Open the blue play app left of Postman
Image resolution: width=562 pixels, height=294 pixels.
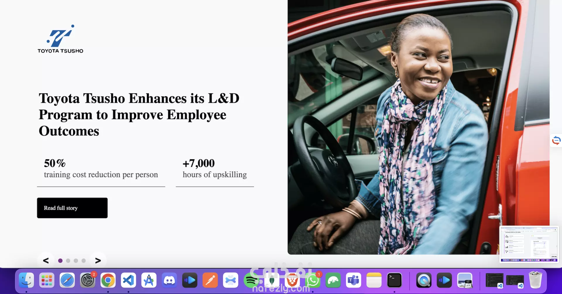(190, 281)
